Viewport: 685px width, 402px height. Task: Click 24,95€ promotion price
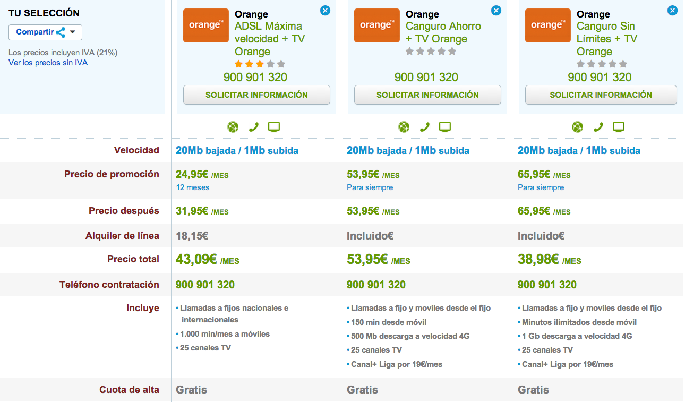[x=202, y=174]
